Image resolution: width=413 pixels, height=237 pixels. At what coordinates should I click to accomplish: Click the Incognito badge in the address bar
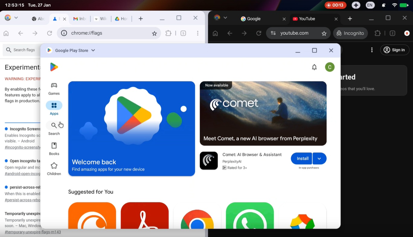pos(350,33)
